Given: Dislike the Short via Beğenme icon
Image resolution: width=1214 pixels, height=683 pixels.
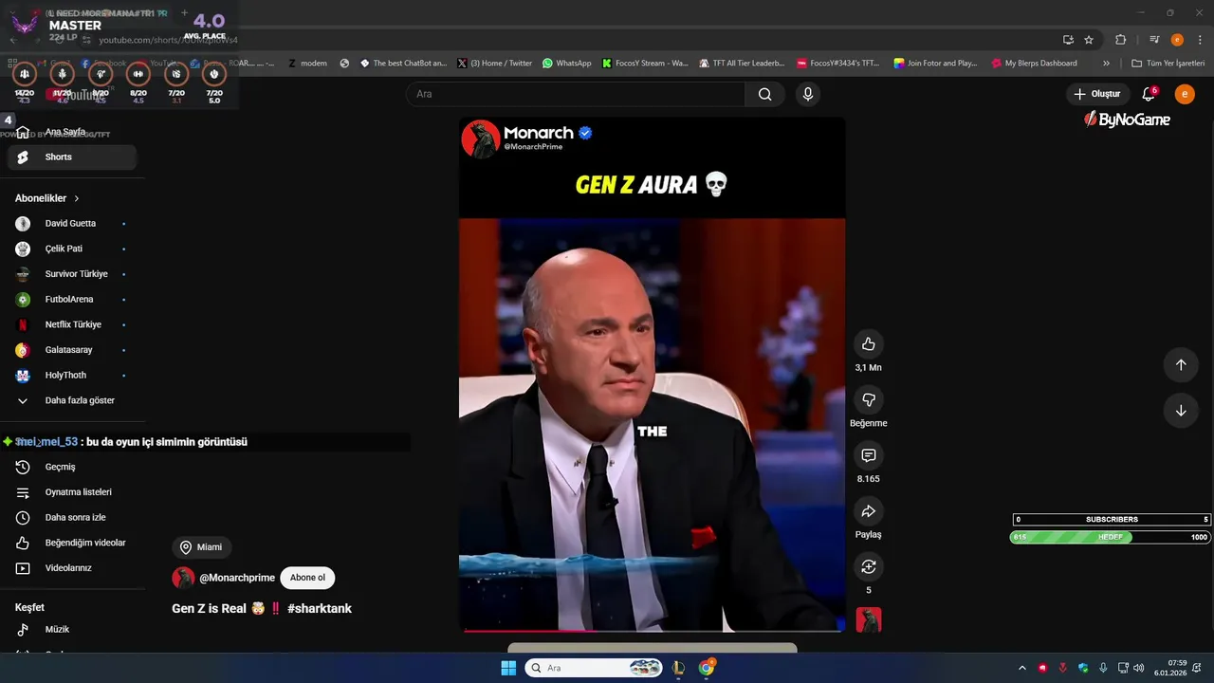Looking at the screenshot, I should click(868, 399).
